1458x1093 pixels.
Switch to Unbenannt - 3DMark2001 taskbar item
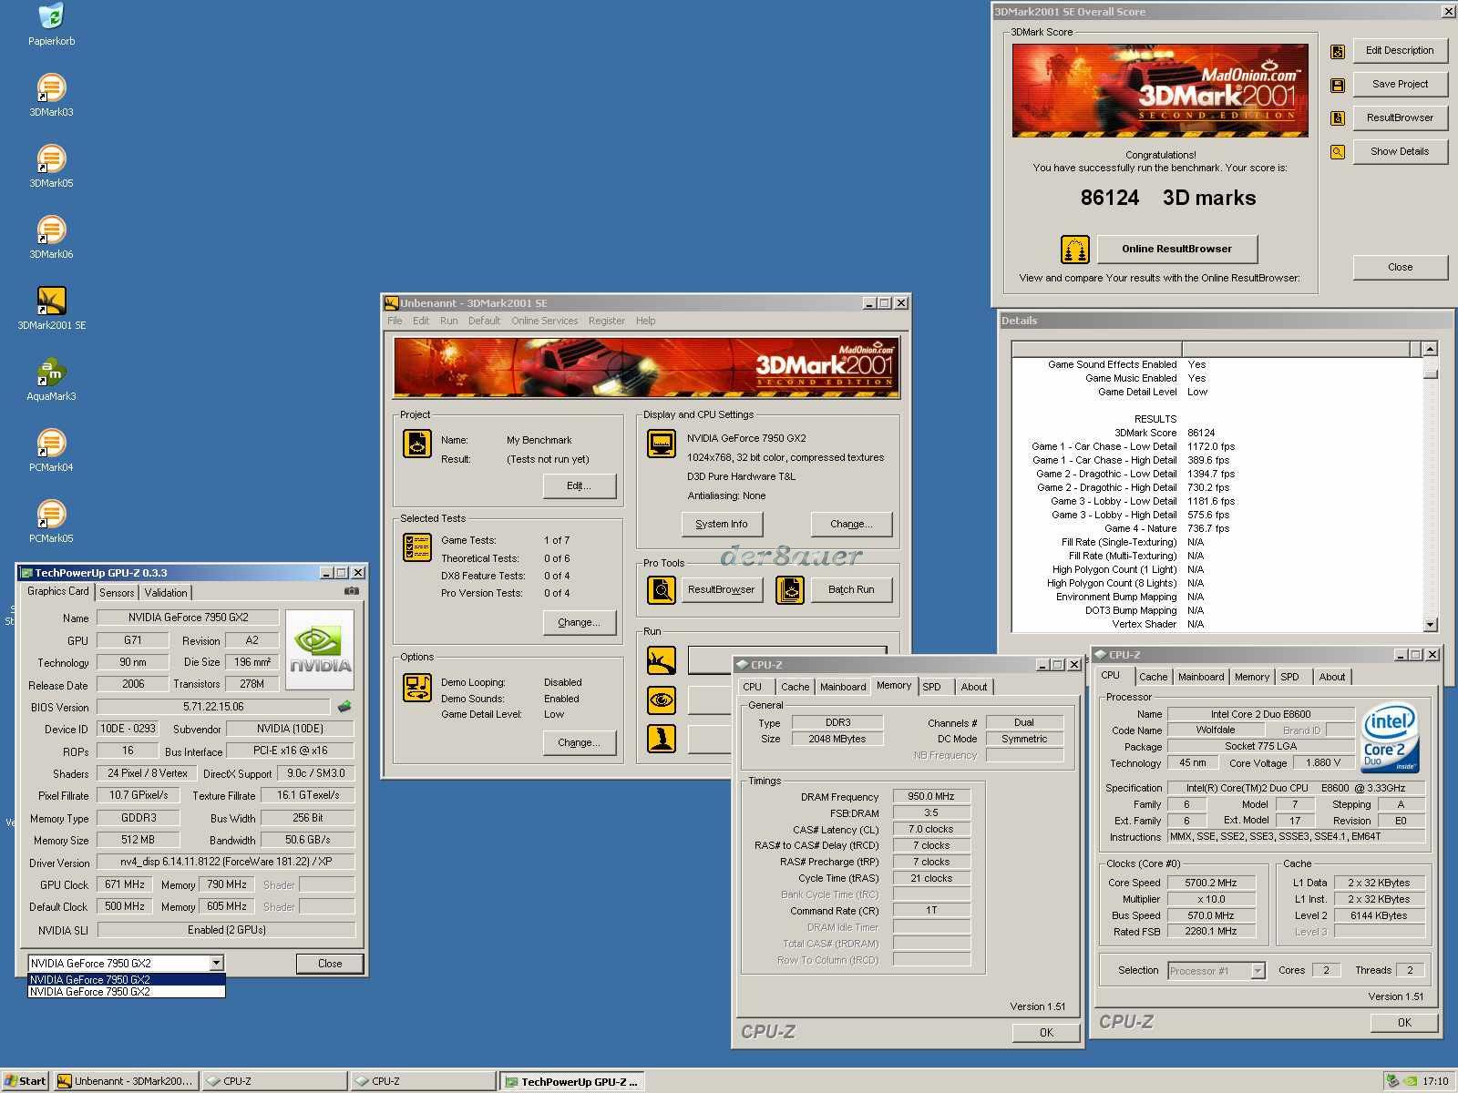pyautogui.click(x=126, y=1081)
